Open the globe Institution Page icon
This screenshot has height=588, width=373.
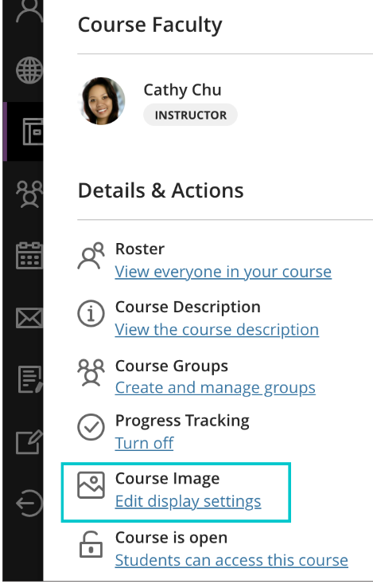click(x=30, y=70)
